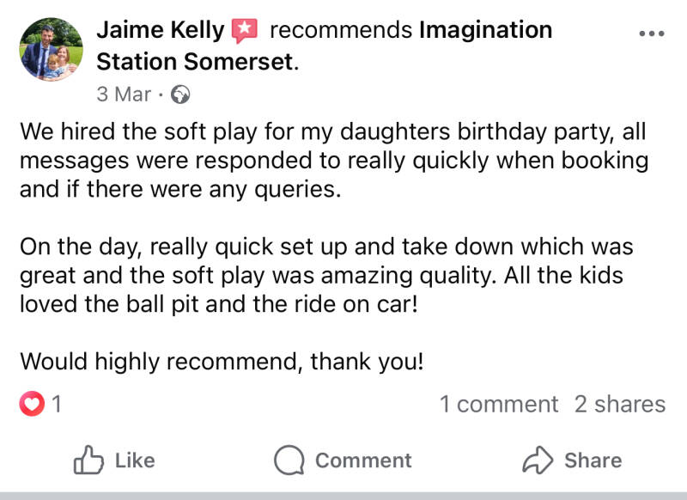Viewport: 687px width, 500px height.
Task: View who reacted via the count 1
Action: pos(57,404)
